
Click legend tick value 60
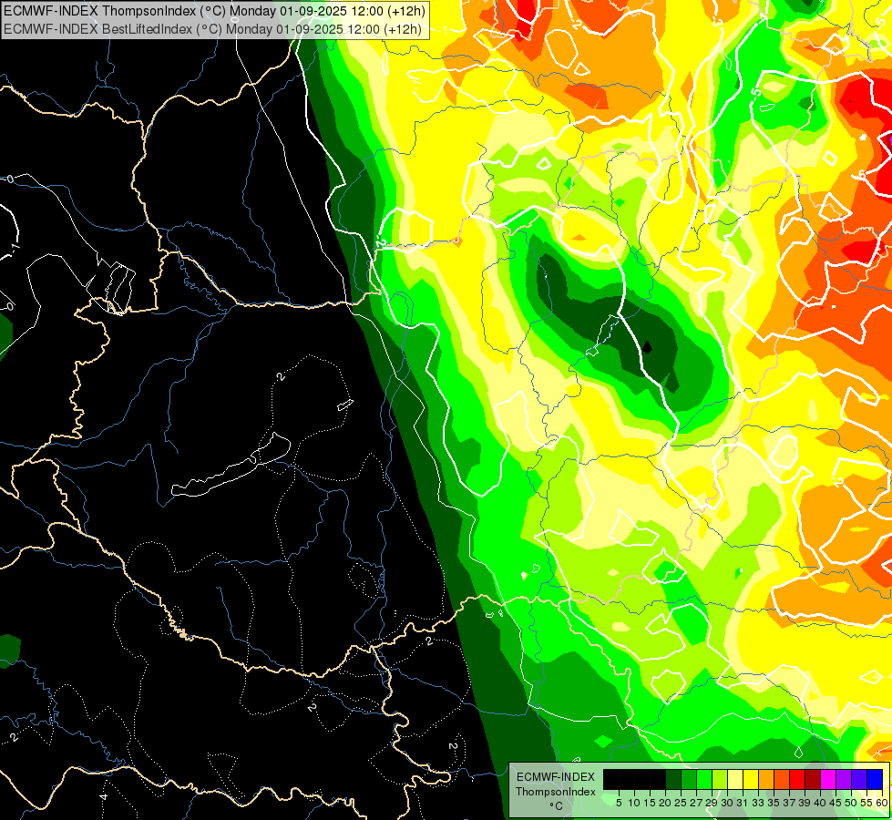point(882,803)
